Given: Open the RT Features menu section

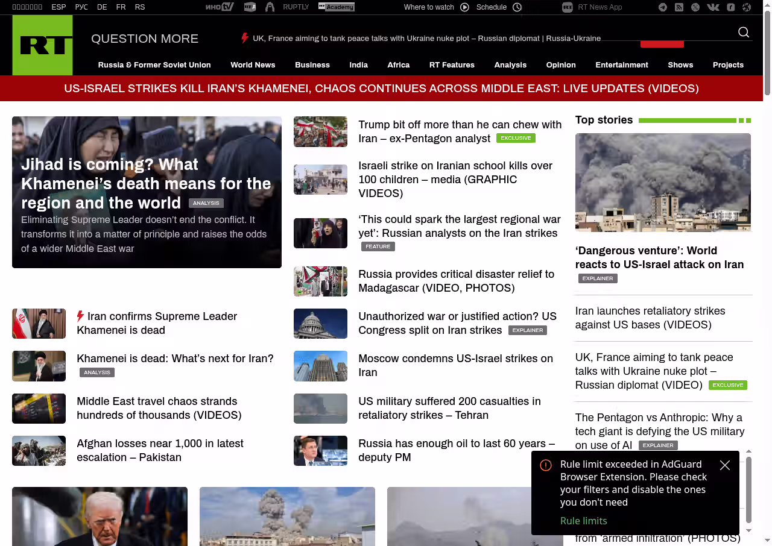Looking at the screenshot, I should coord(452,65).
